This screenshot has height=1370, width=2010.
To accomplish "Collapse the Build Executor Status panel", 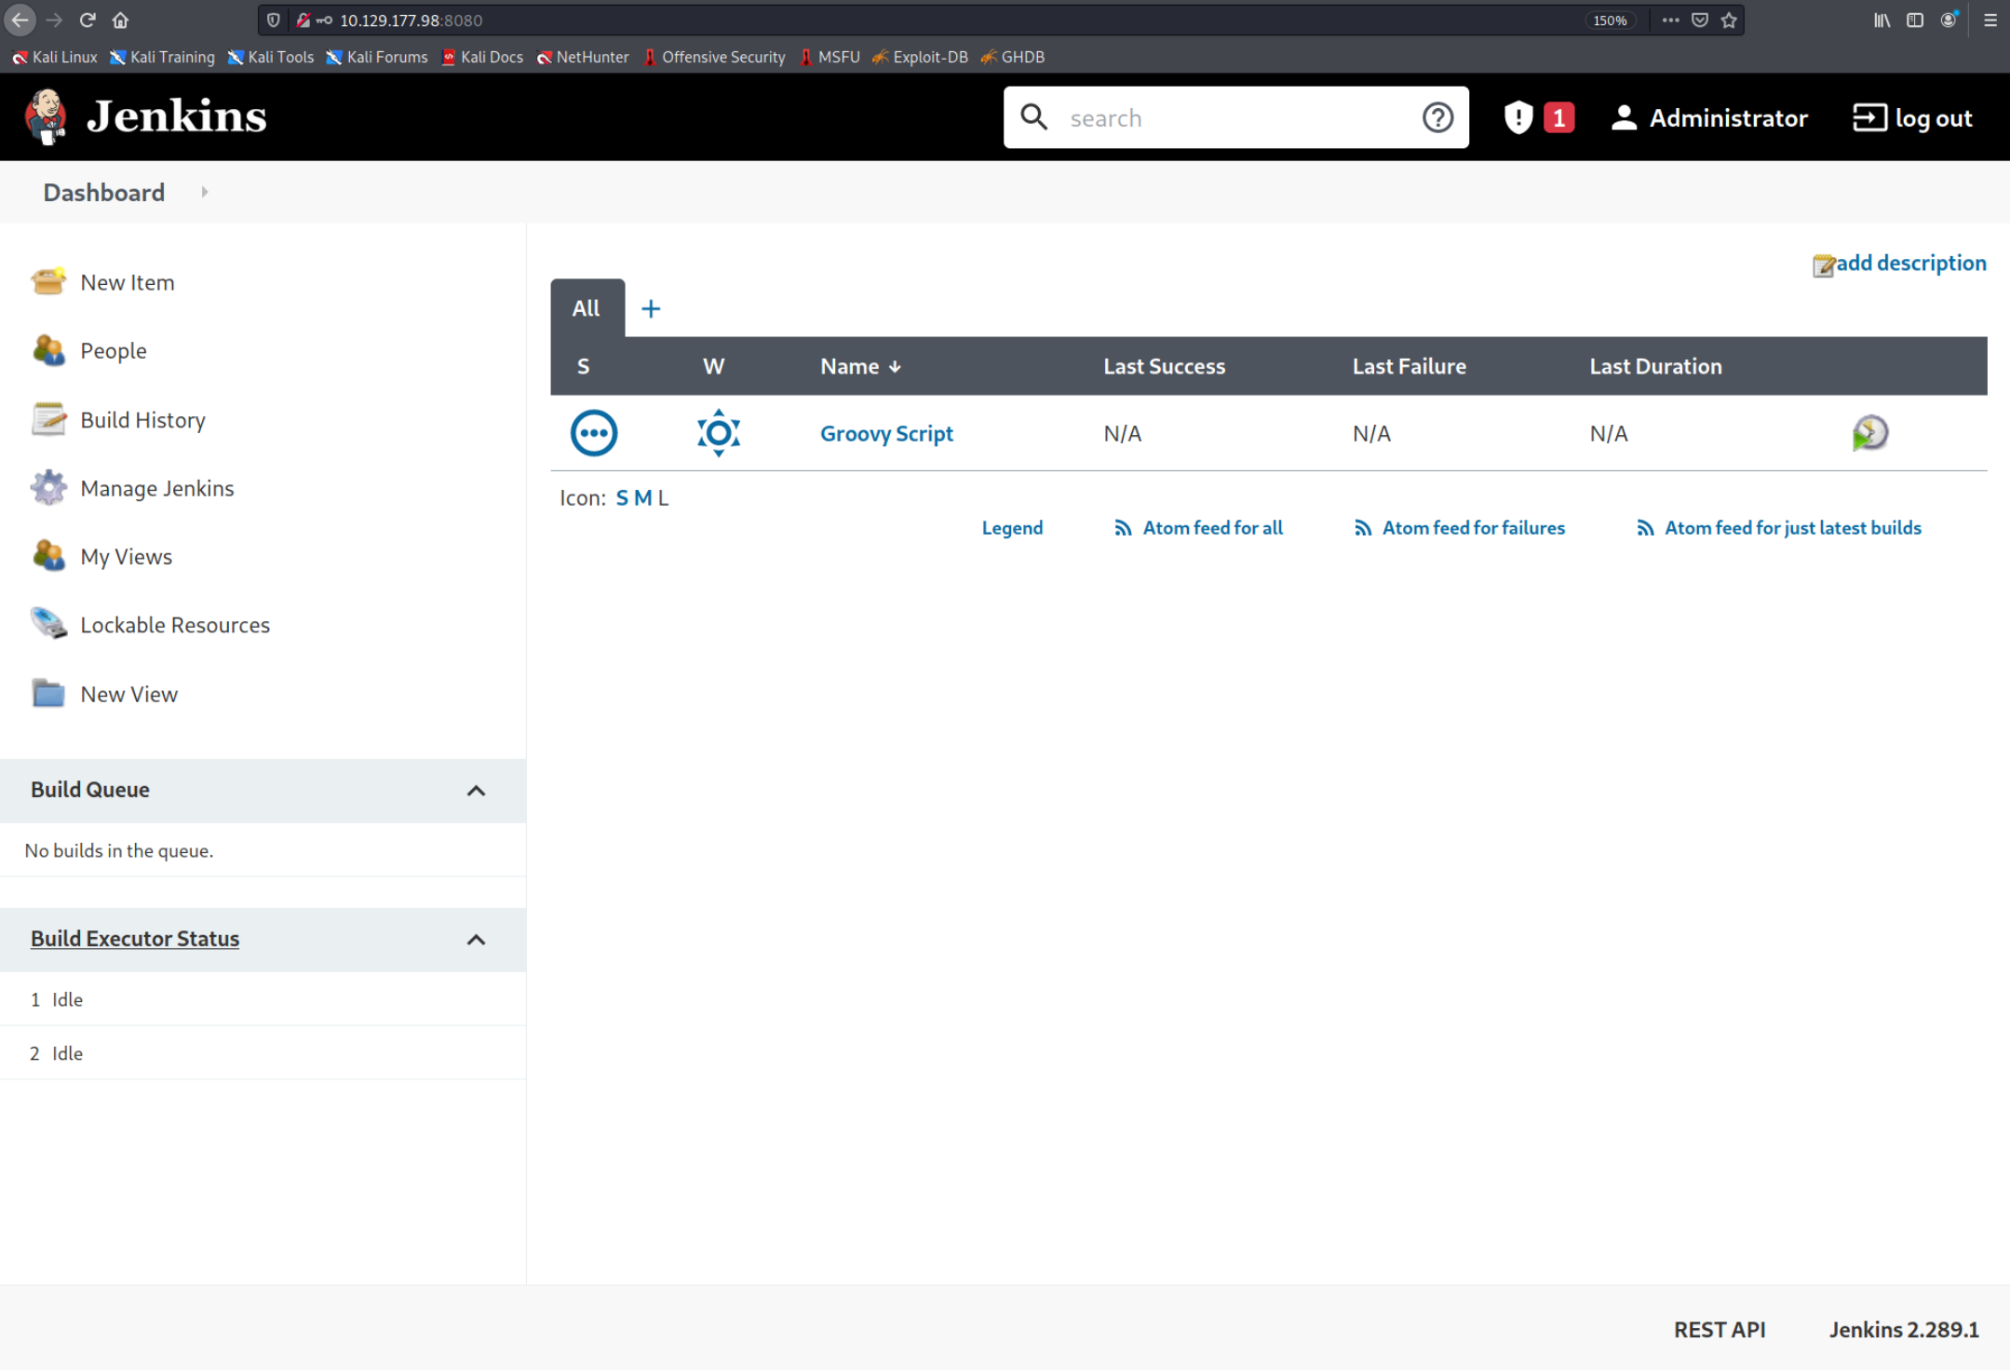I will click(x=476, y=940).
